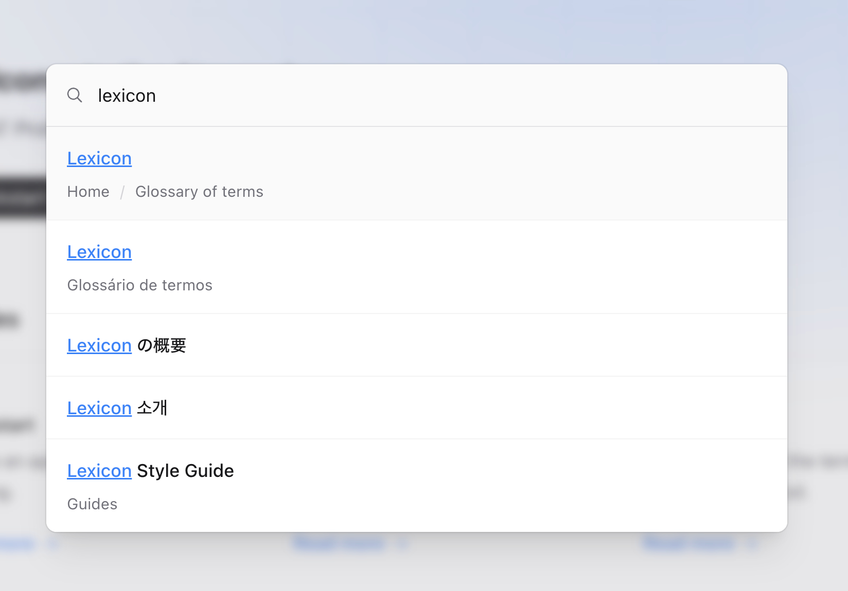Click the の概要 text in the Japanese result

162,346
